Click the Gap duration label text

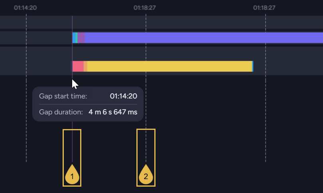[x=61, y=112]
